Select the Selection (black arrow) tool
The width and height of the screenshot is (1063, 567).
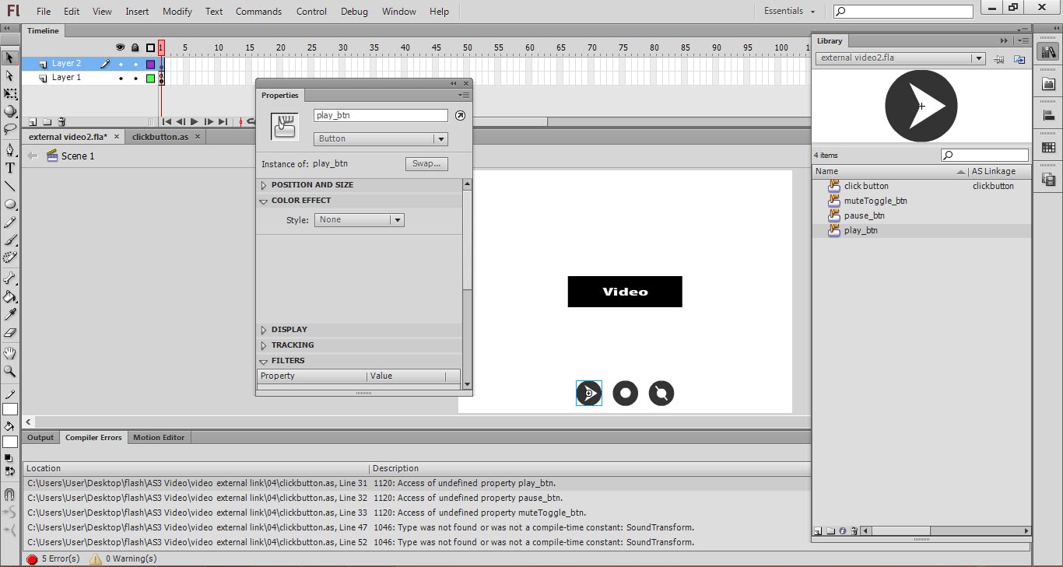[x=10, y=58]
